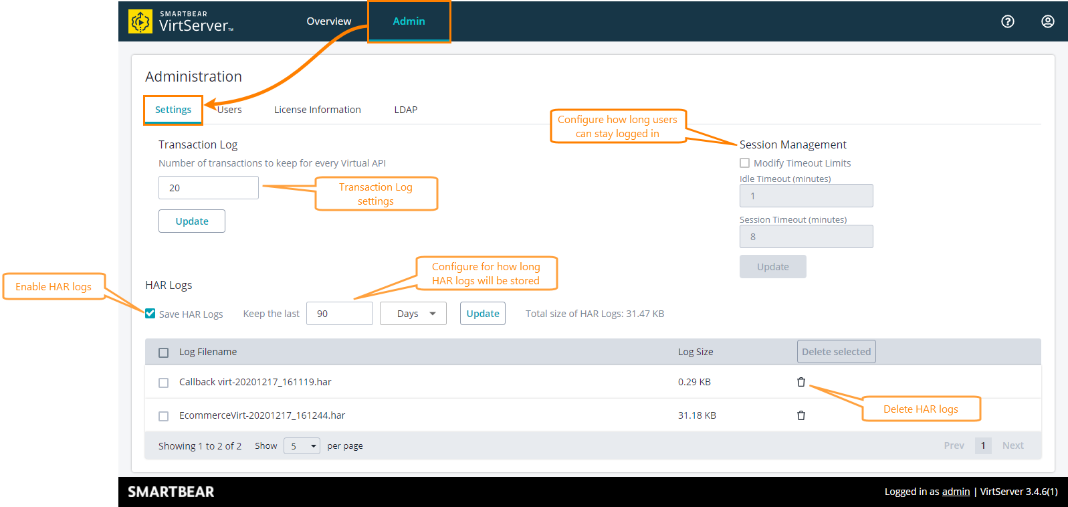Tick the Callback virt-20201217_161119.har checkbox

163,383
